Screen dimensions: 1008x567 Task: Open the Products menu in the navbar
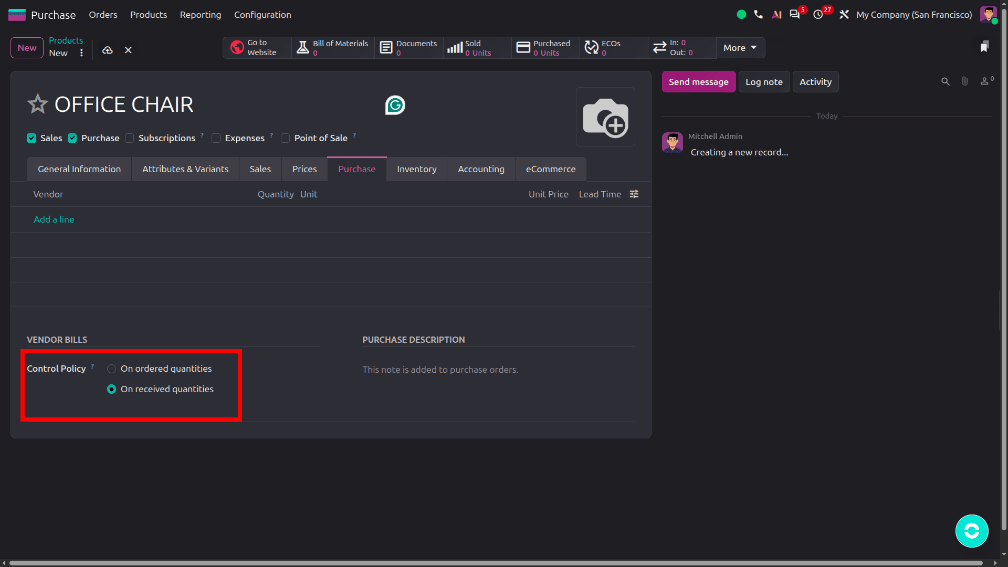pos(149,15)
